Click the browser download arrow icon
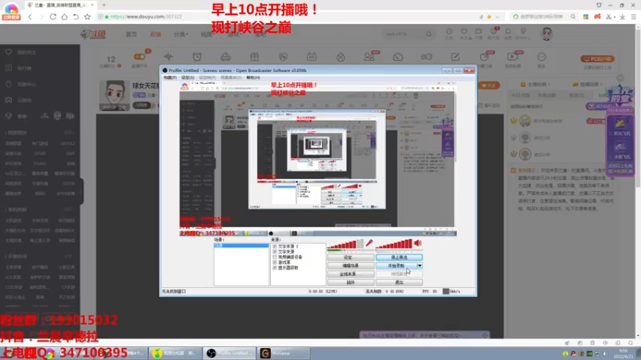 (x=623, y=17)
